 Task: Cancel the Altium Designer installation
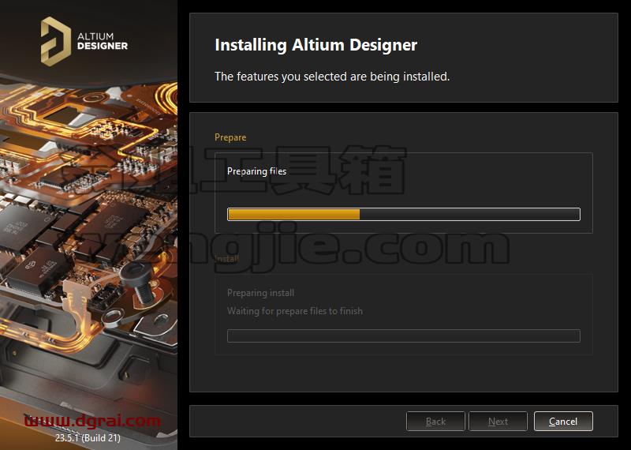click(563, 422)
